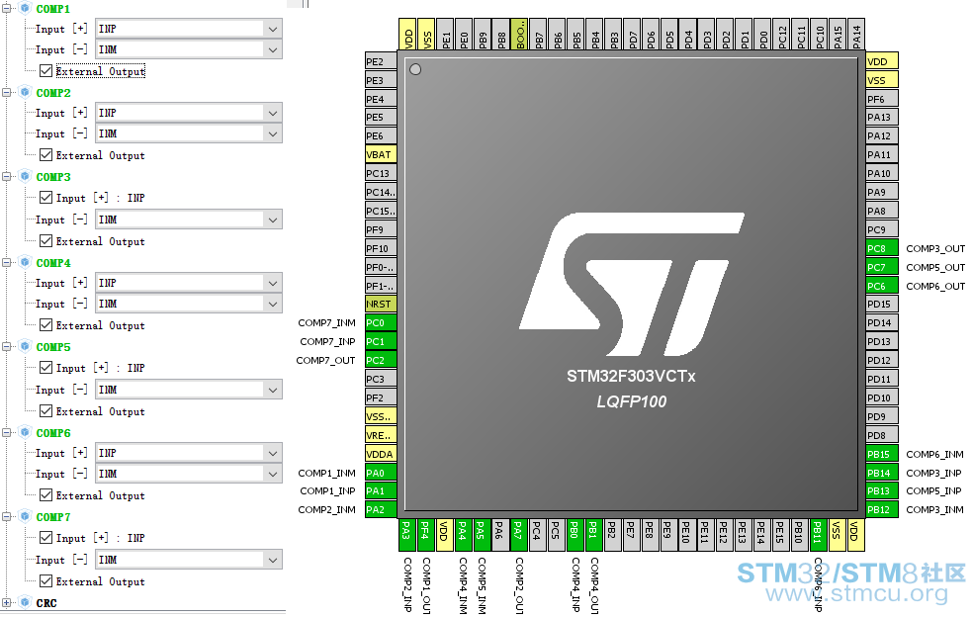Click the COMP2 peripheral cube icon
Viewport: 972px width, 618px height.
[x=25, y=92]
